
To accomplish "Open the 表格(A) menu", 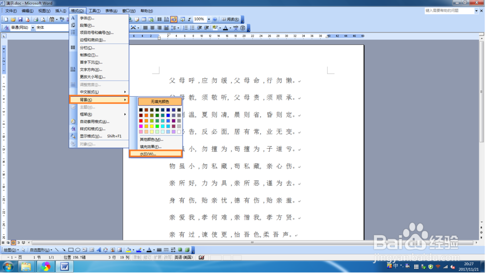I will (x=111, y=11).
